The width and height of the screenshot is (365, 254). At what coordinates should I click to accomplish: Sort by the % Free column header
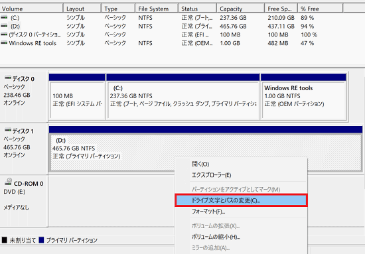pos(321,9)
